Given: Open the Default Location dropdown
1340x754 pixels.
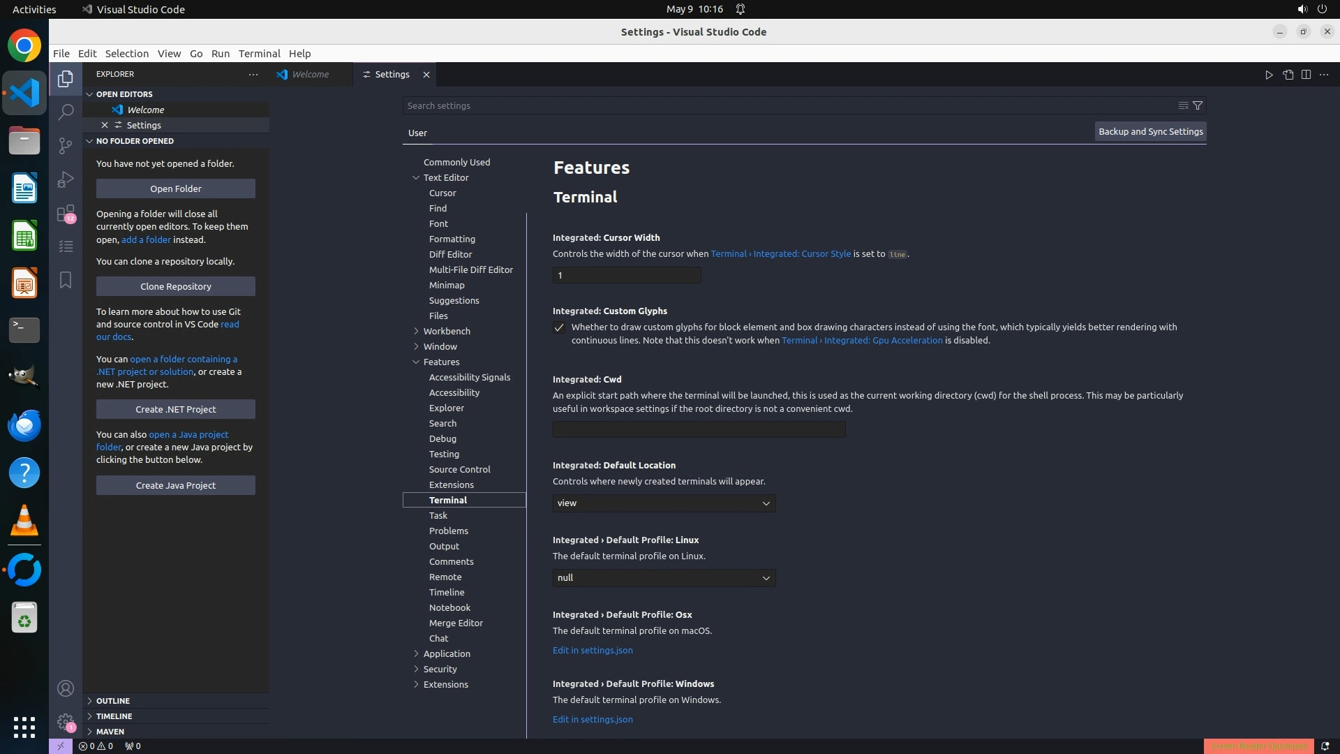Looking at the screenshot, I should [x=664, y=503].
